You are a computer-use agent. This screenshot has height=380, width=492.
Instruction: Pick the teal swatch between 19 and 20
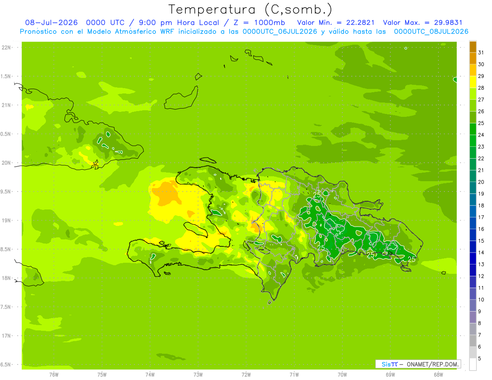click(473, 188)
